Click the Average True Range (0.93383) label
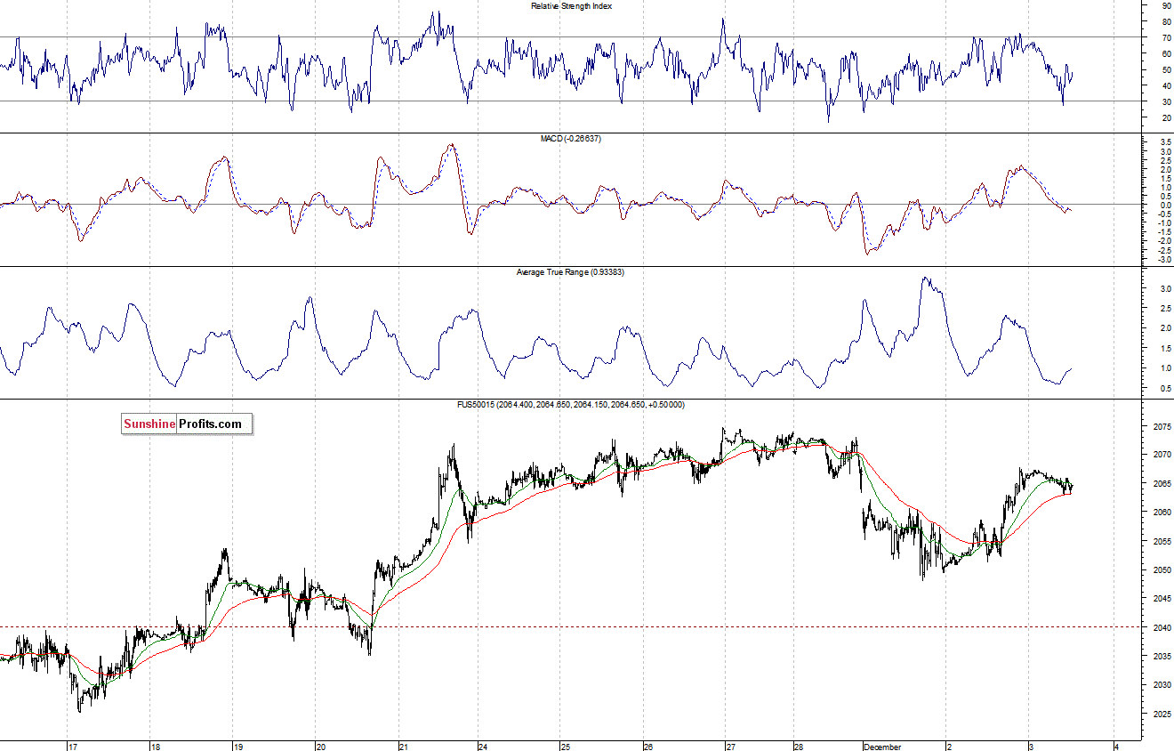Screen dimensions: 1174x751 (570, 271)
